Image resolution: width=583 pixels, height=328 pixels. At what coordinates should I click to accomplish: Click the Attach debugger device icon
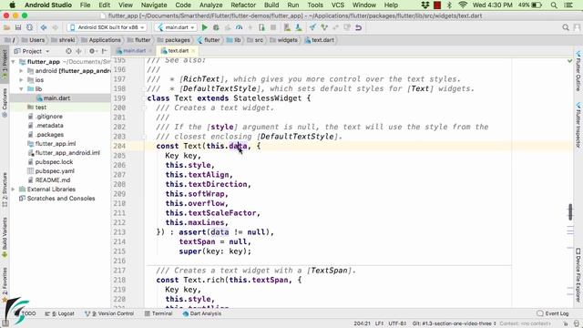261,27
